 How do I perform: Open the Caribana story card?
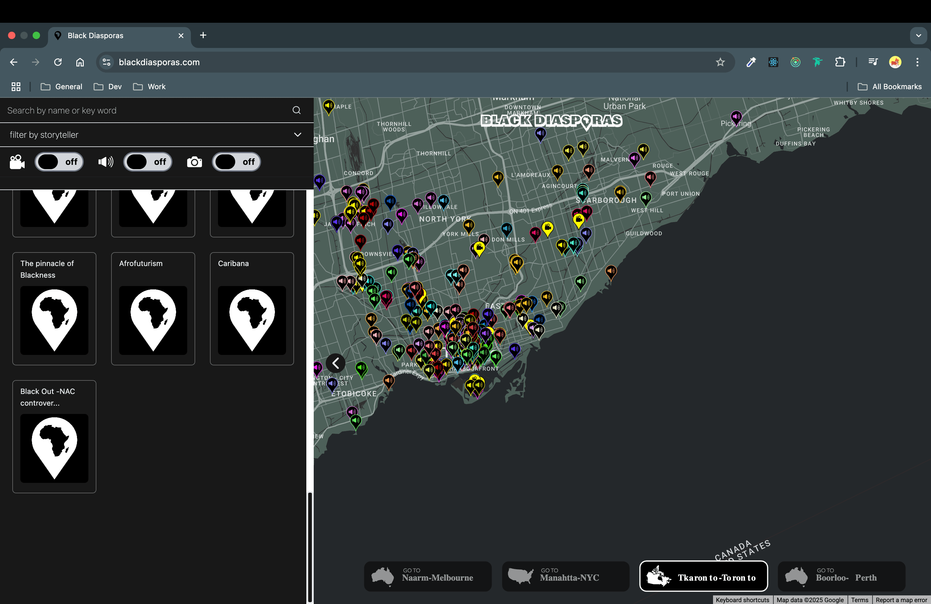click(x=252, y=309)
